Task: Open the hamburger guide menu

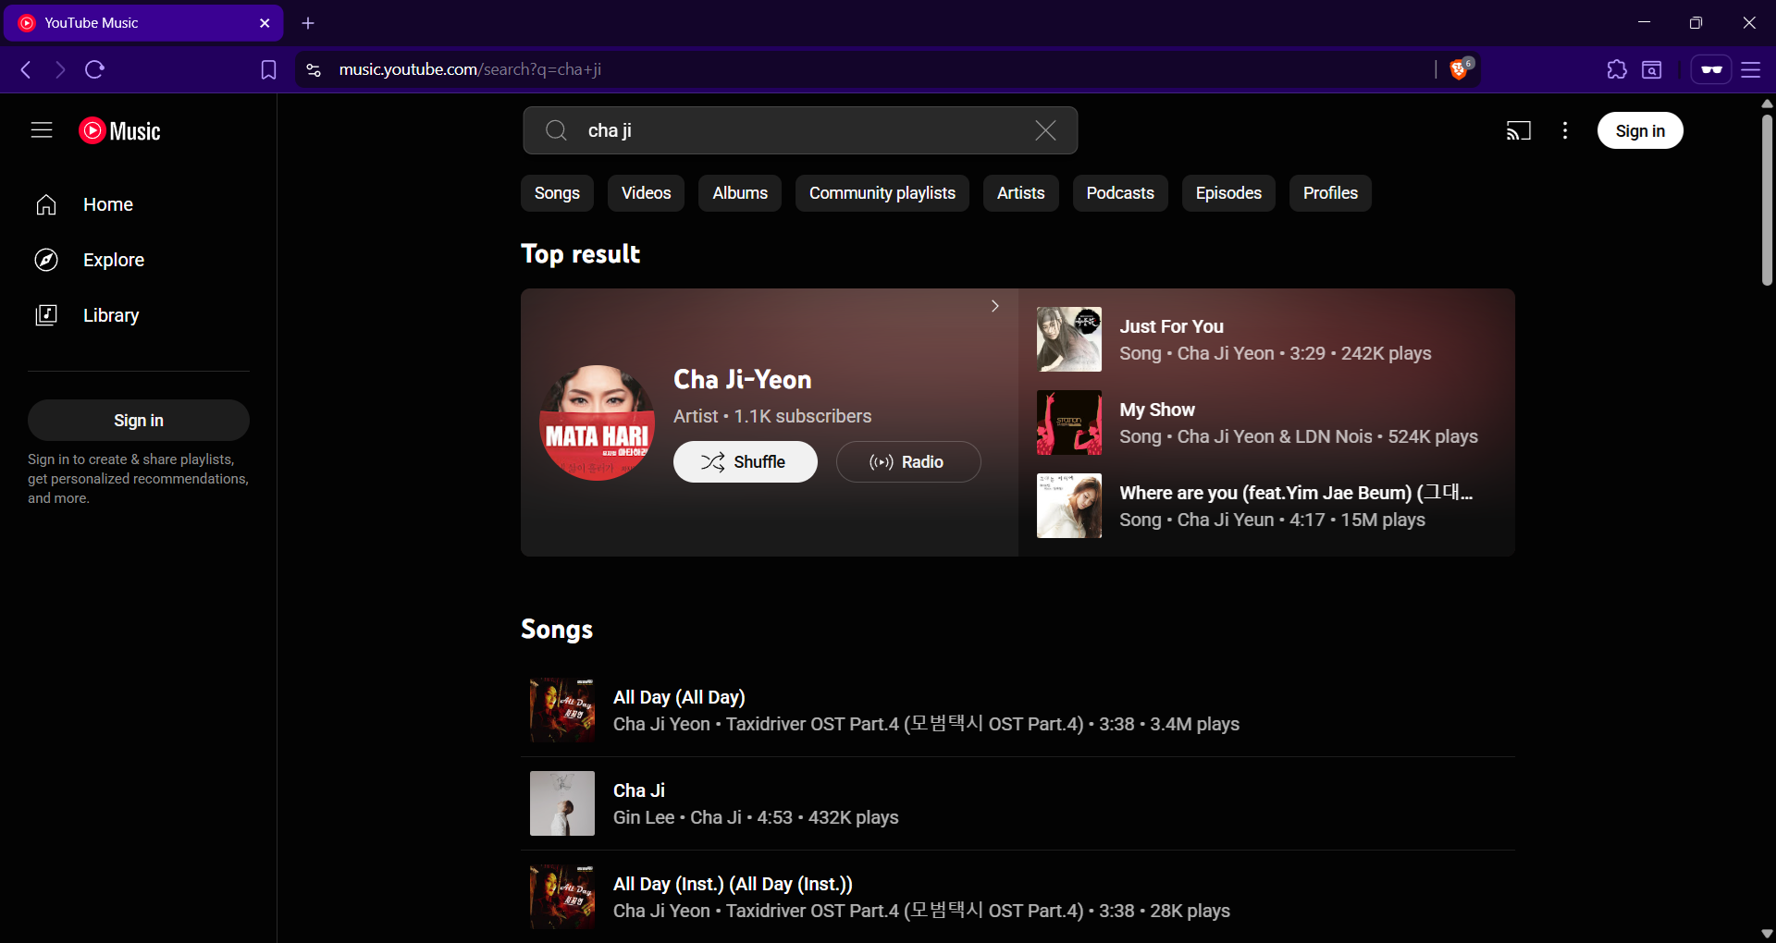Action: pyautogui.click(x=42, y=130)
